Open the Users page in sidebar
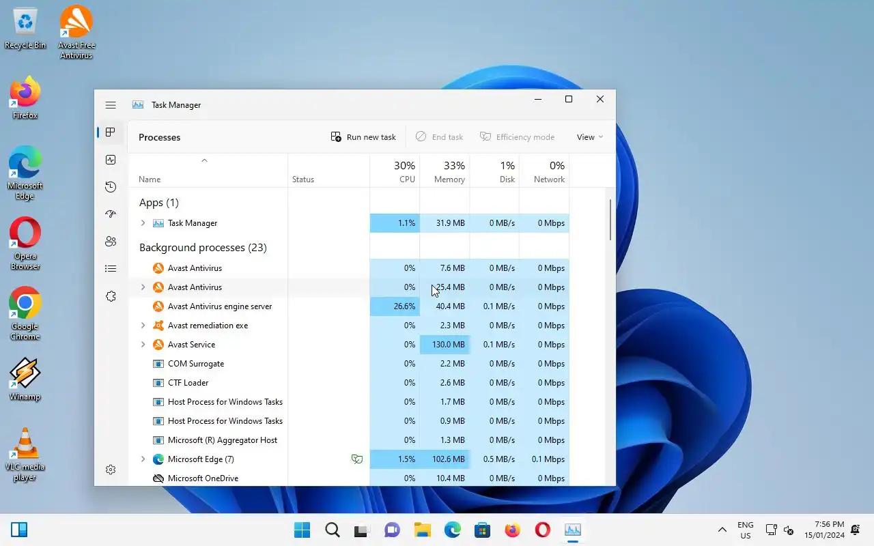The width and height of the screenshot is (874, 546). [111, 242]
